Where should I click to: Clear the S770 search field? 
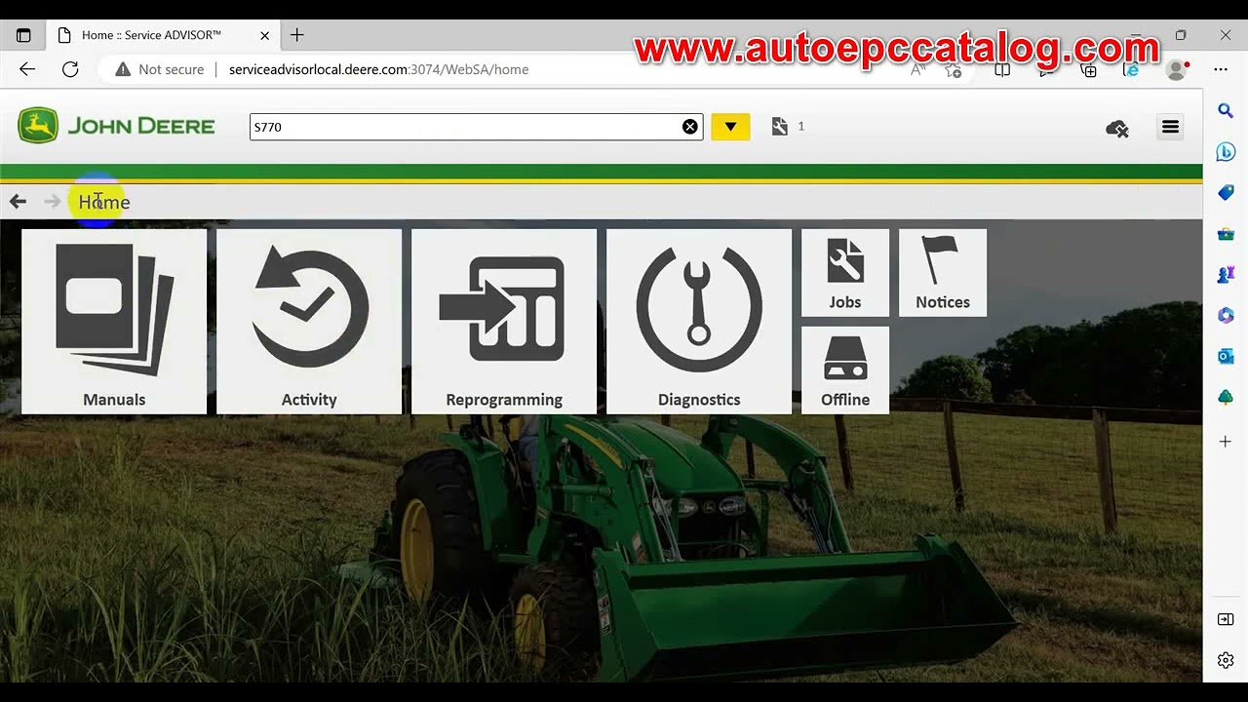coord(690,127)
